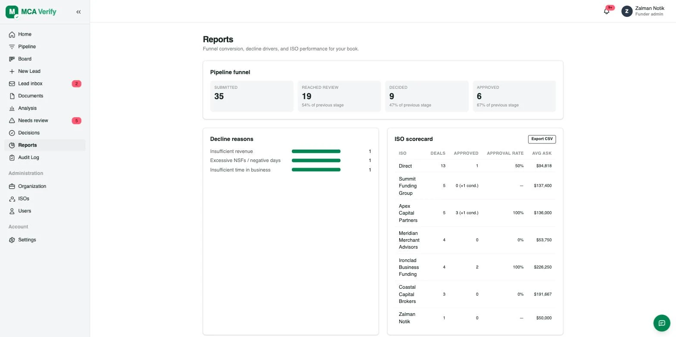Click the Lead inbox envelope icon
The width and height of the screenshot is (676, 337).
[12, 84]
